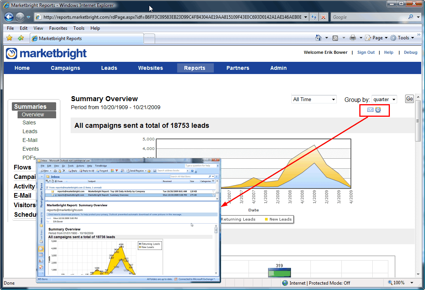Open the Favorites menu in menu bar
The height and width of the screenshot is (290, 425).
pyautogui.click(x=58, y=28)
